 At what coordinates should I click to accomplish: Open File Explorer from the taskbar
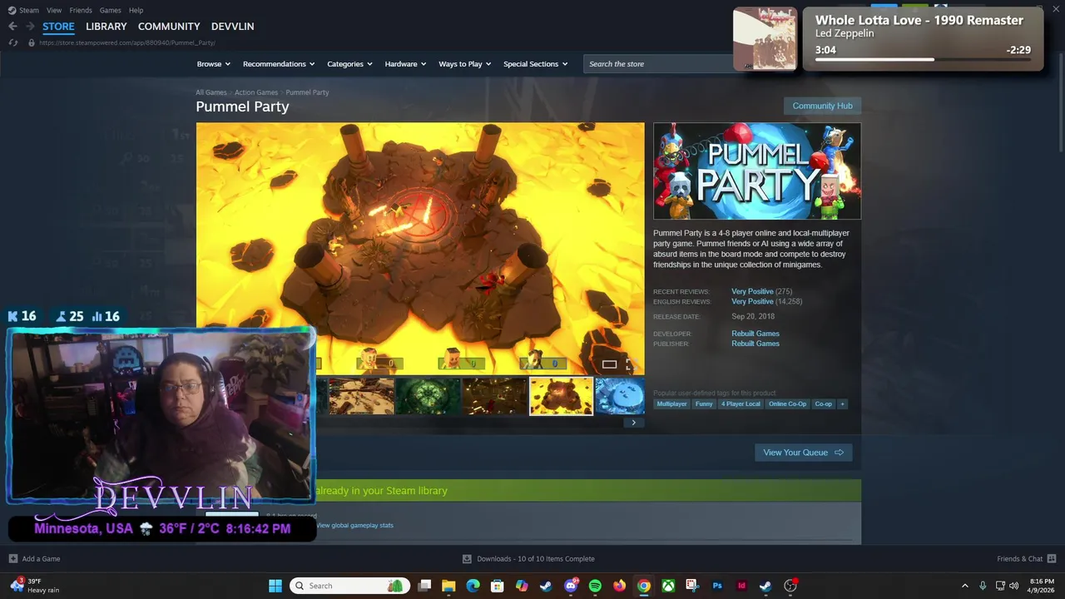click(x=448, y=586)
